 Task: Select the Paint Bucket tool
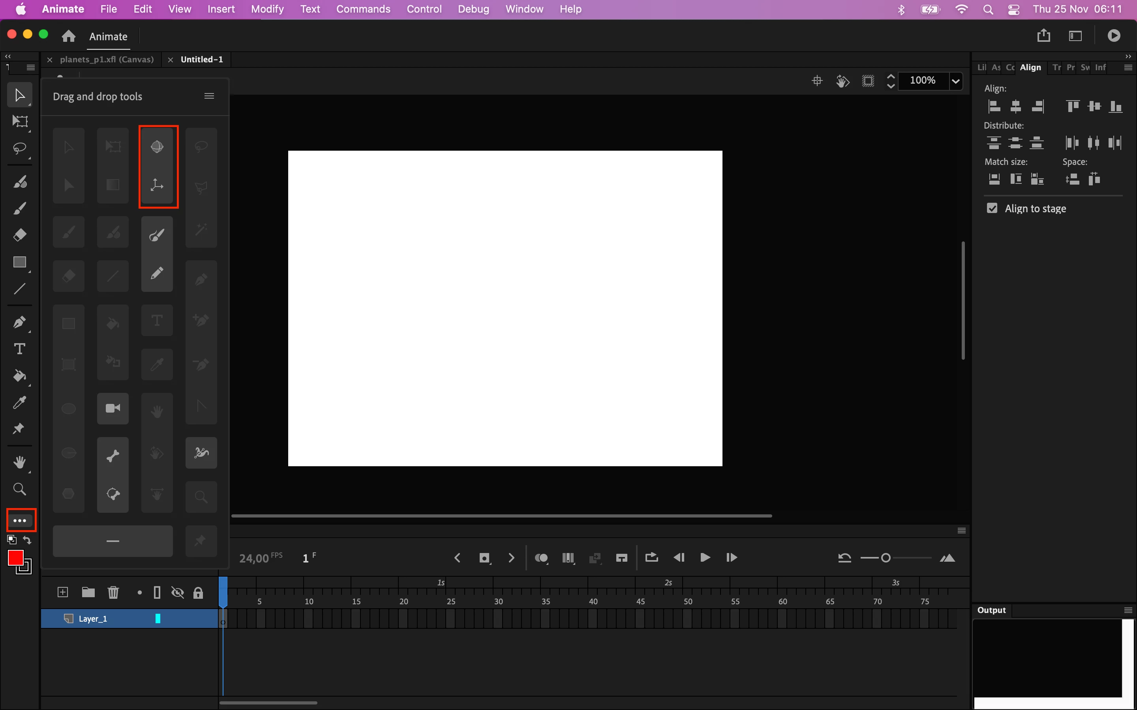coord(19,376)
